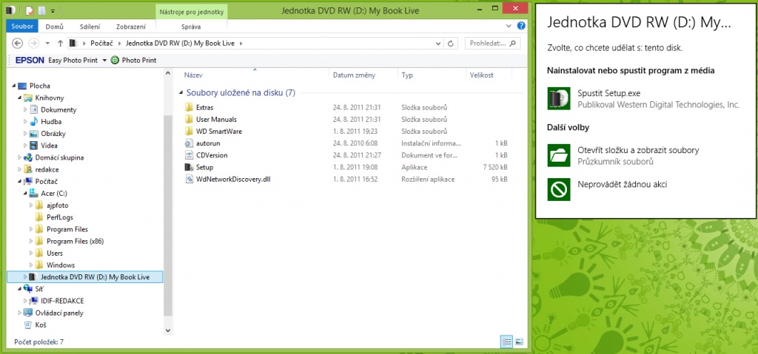Image resolution: width=758 pixels, height=354 pixels.
Task: Select the WD SmartWare folder icon
Action: pyautogui.click(x=189, y=132)
